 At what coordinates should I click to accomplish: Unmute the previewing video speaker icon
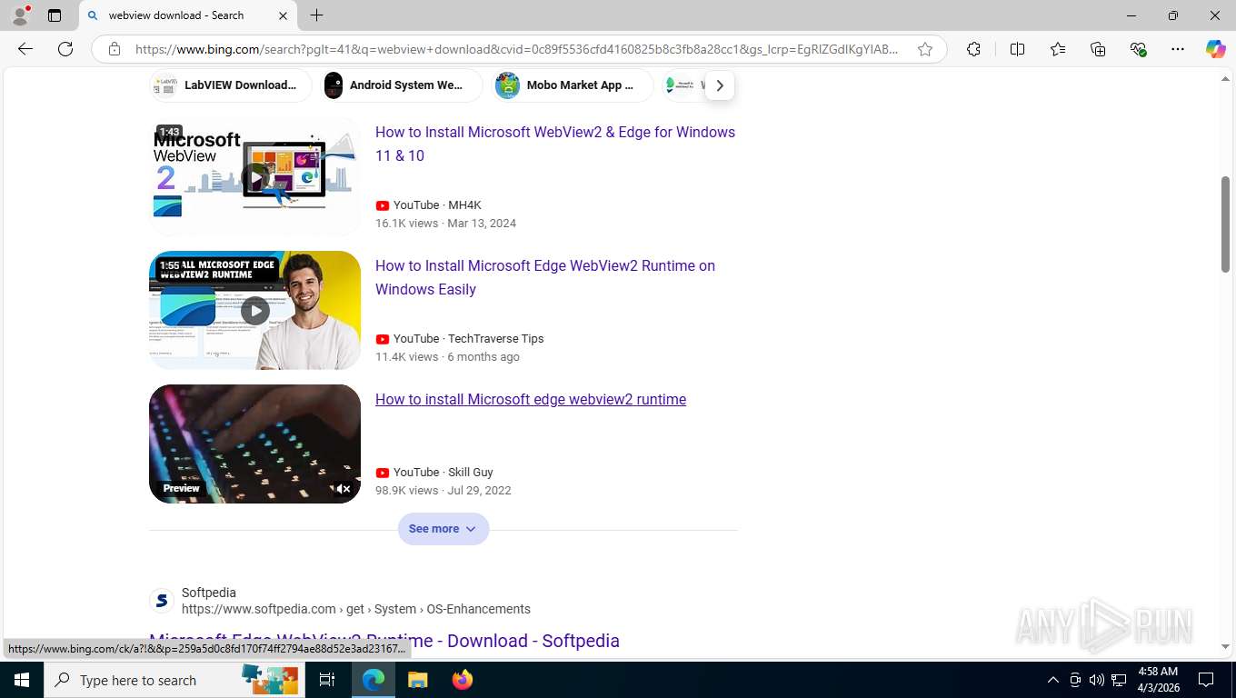click(343, 488)
